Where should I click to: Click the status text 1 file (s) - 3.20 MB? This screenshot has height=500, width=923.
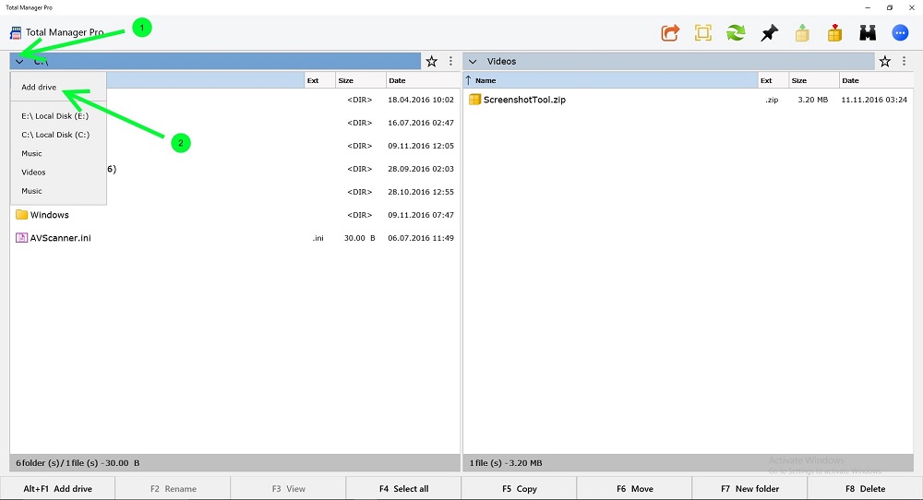coord(506,463)
